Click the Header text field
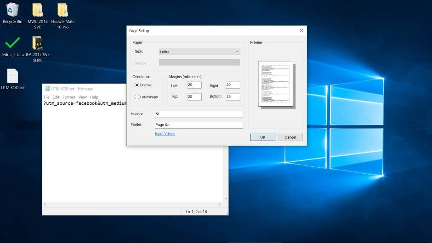This screenshot has height=243, width=432. click(199, 114)
